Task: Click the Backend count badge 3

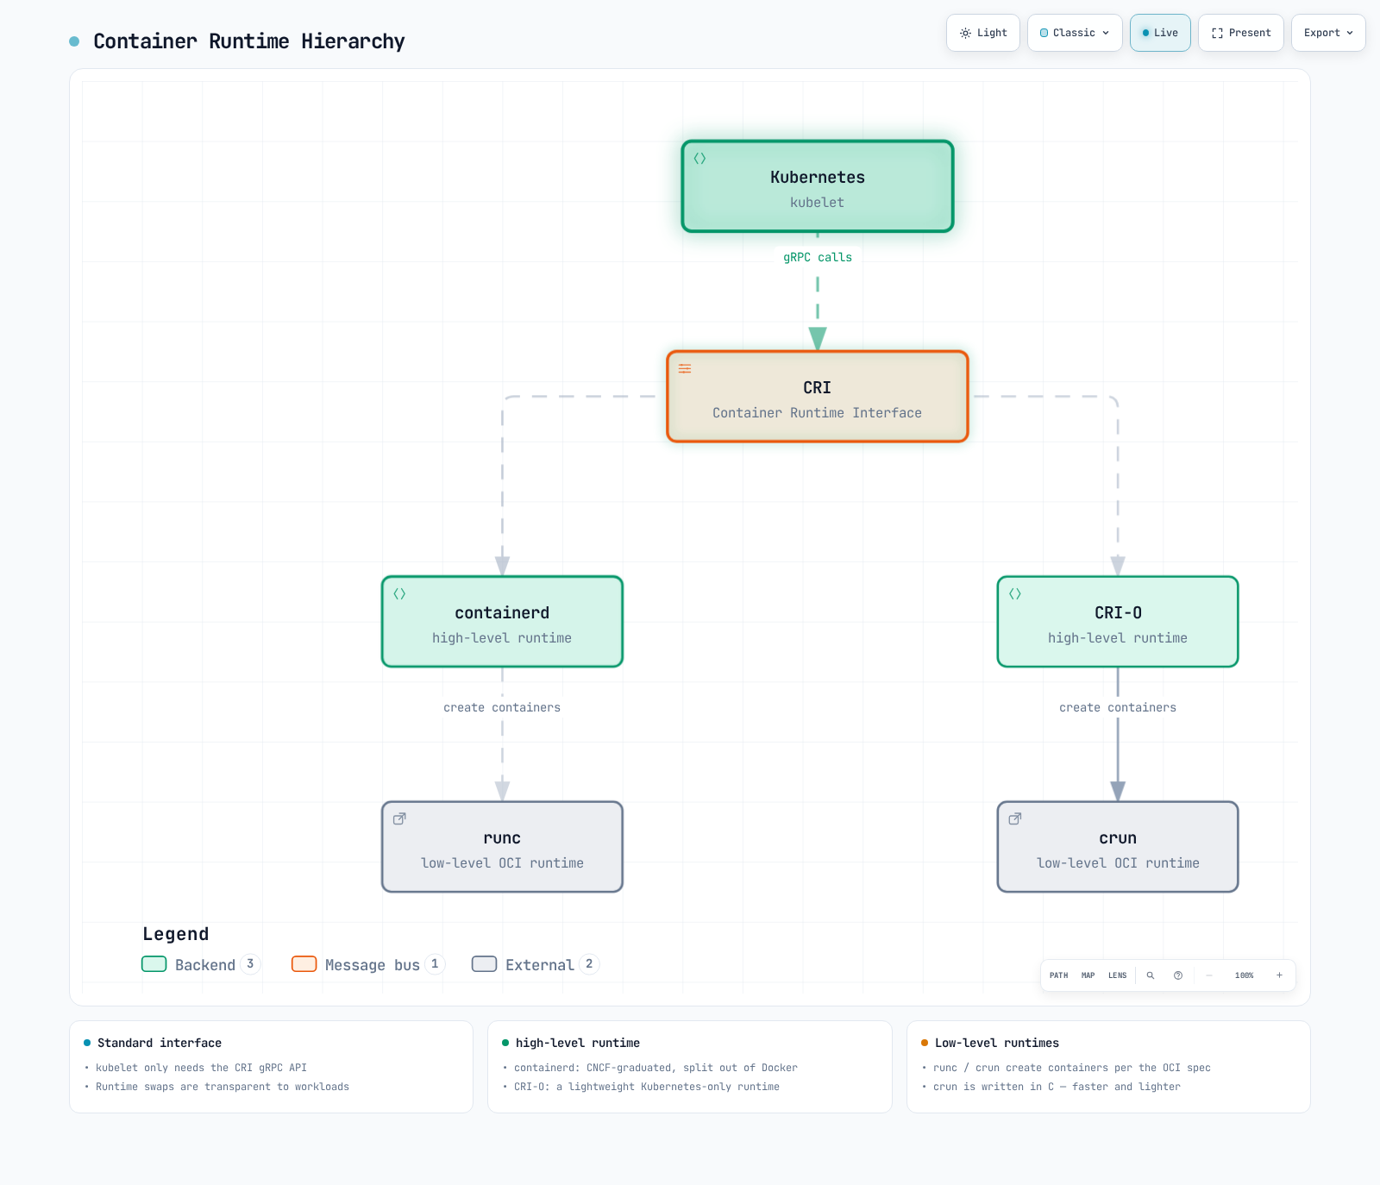Action: point(250,964)
